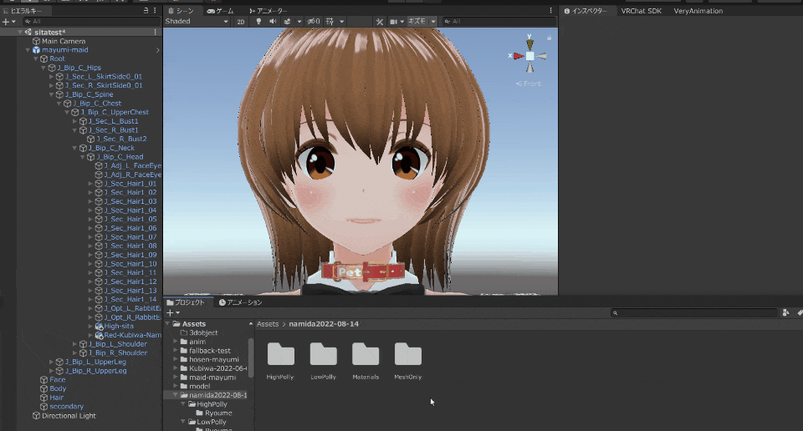Toggle scene audio speaker icon

(274, 21)
